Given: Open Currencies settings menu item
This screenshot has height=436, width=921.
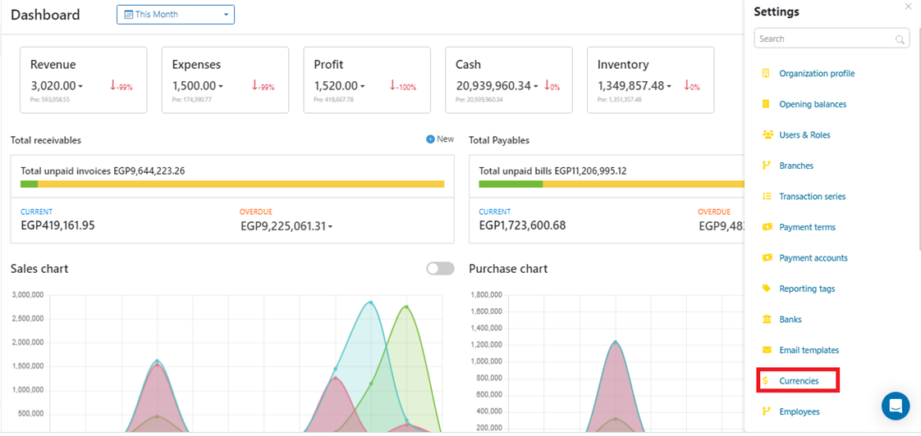Looking at the screenshot, I should coord(798,381).
